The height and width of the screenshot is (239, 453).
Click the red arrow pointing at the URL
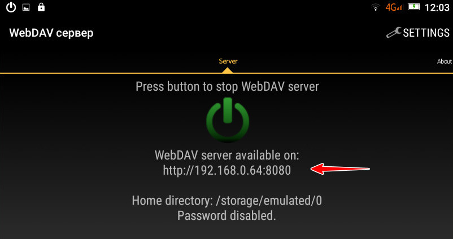[341, 169]
